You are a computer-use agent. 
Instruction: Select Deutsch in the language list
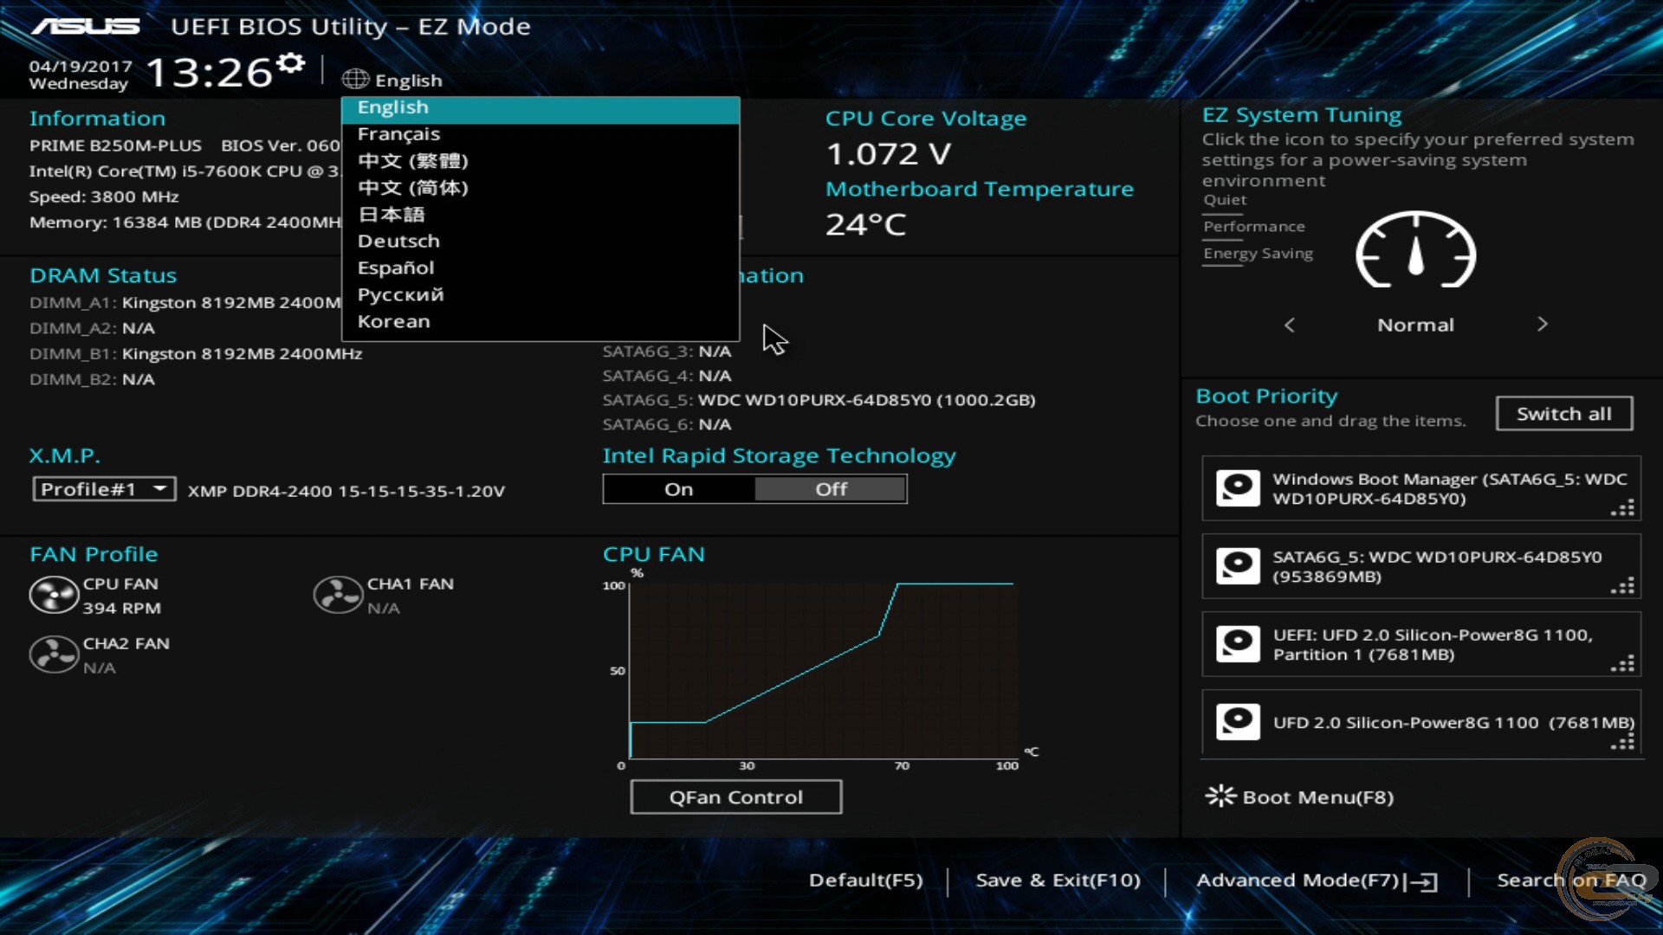pyautogui.click(x=540, y=242)
